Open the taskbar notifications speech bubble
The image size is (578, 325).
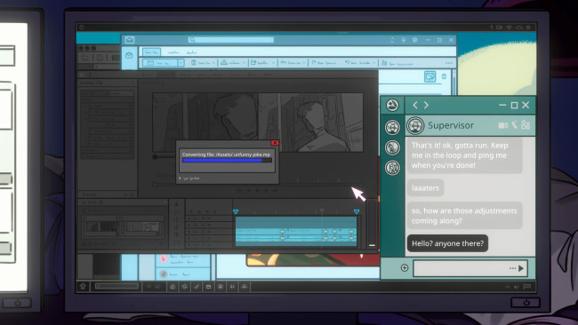(527, 286)
